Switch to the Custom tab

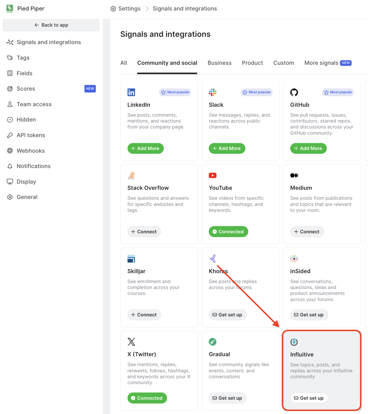coord(284,63)
